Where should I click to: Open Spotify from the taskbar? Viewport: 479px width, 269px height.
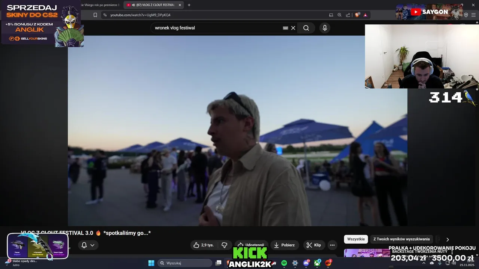[284, 263]
